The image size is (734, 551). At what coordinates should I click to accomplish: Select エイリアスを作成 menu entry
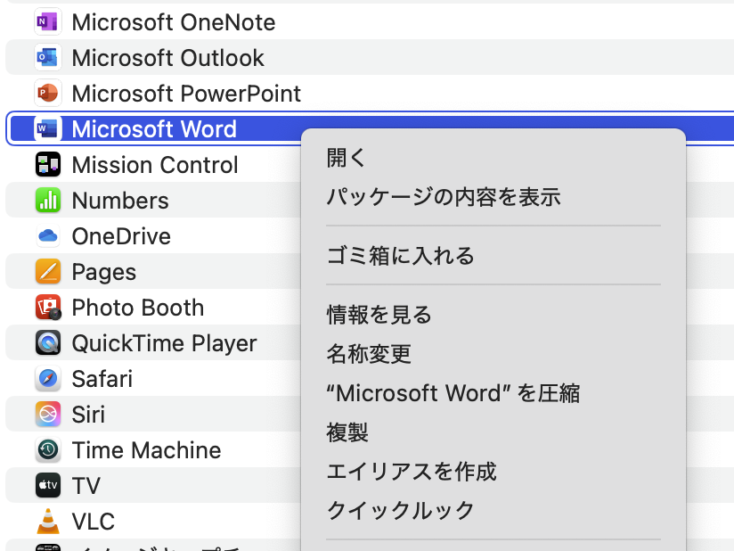[x=411, y=472]
